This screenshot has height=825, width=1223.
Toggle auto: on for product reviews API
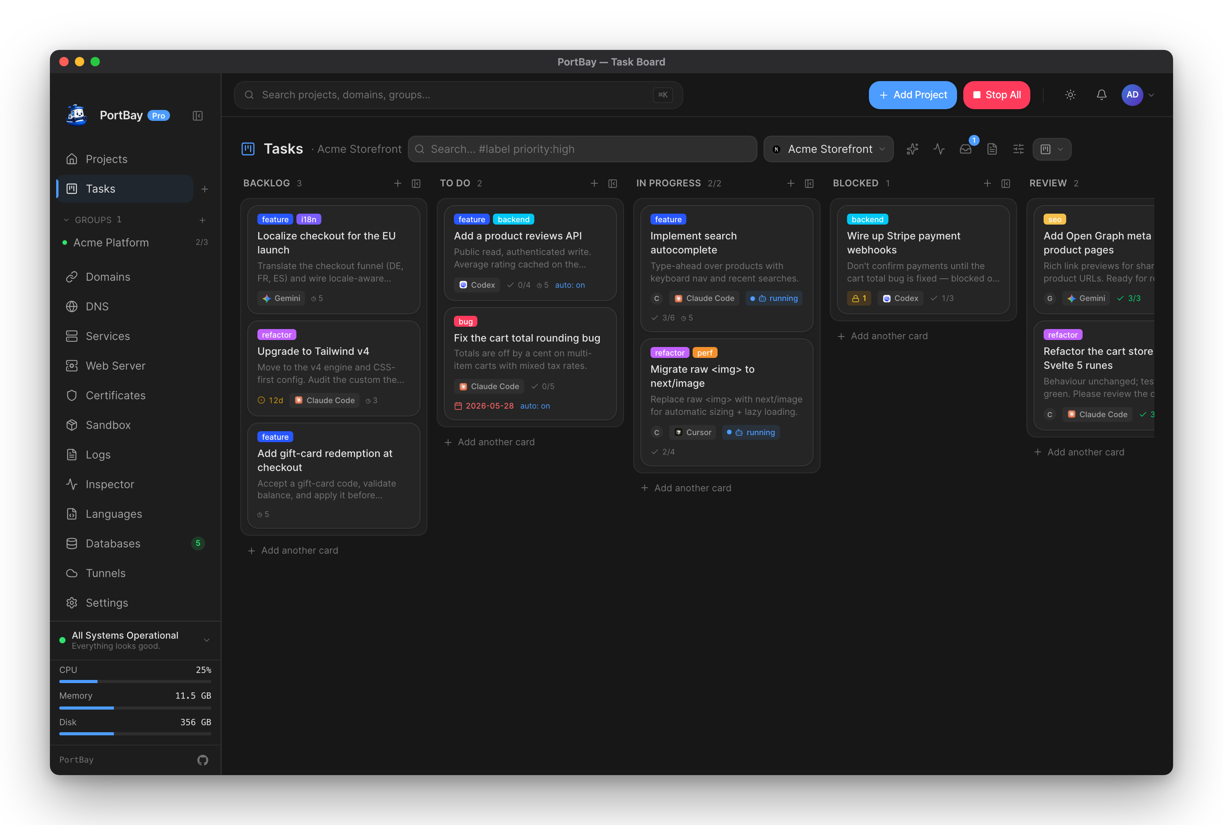pyautogui.click(x=570, y=285)
